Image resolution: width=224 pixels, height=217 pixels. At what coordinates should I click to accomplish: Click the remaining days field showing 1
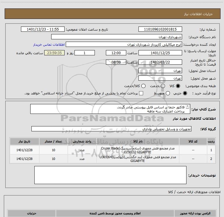tap(85, 53)
